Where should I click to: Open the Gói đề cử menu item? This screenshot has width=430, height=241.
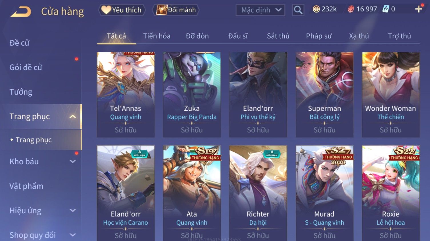click(x=26, y=67)
